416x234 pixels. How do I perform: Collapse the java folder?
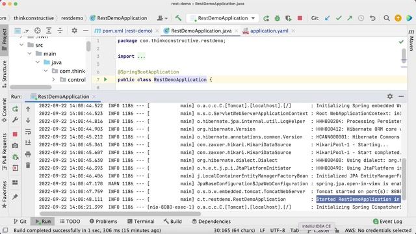(x=38, y=62)
